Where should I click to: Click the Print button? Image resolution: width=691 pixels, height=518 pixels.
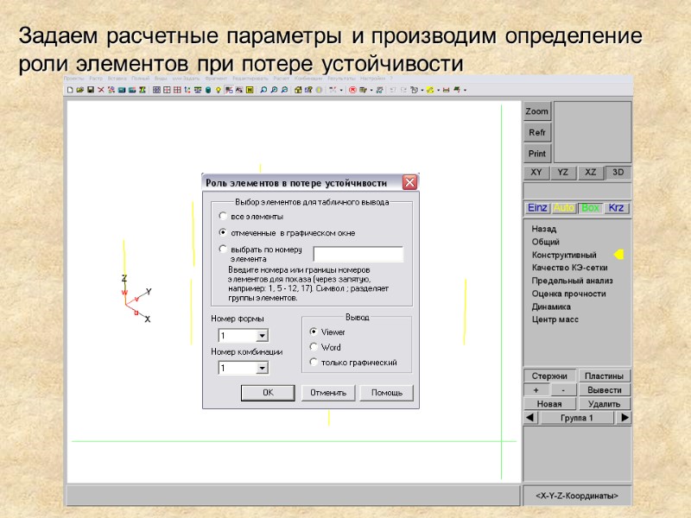[x=536, y=154]
